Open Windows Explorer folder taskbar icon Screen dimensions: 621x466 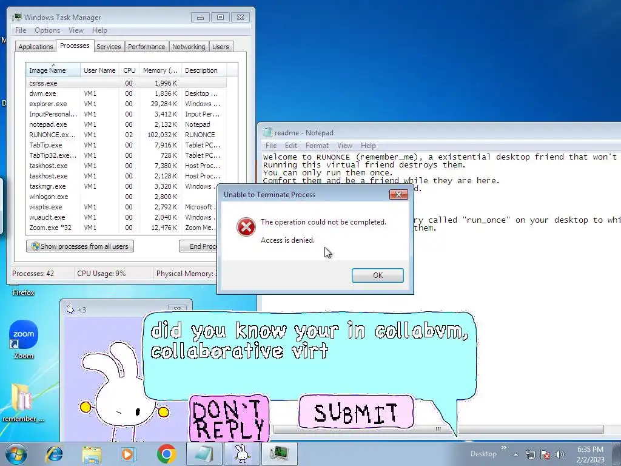coord(92,454)
